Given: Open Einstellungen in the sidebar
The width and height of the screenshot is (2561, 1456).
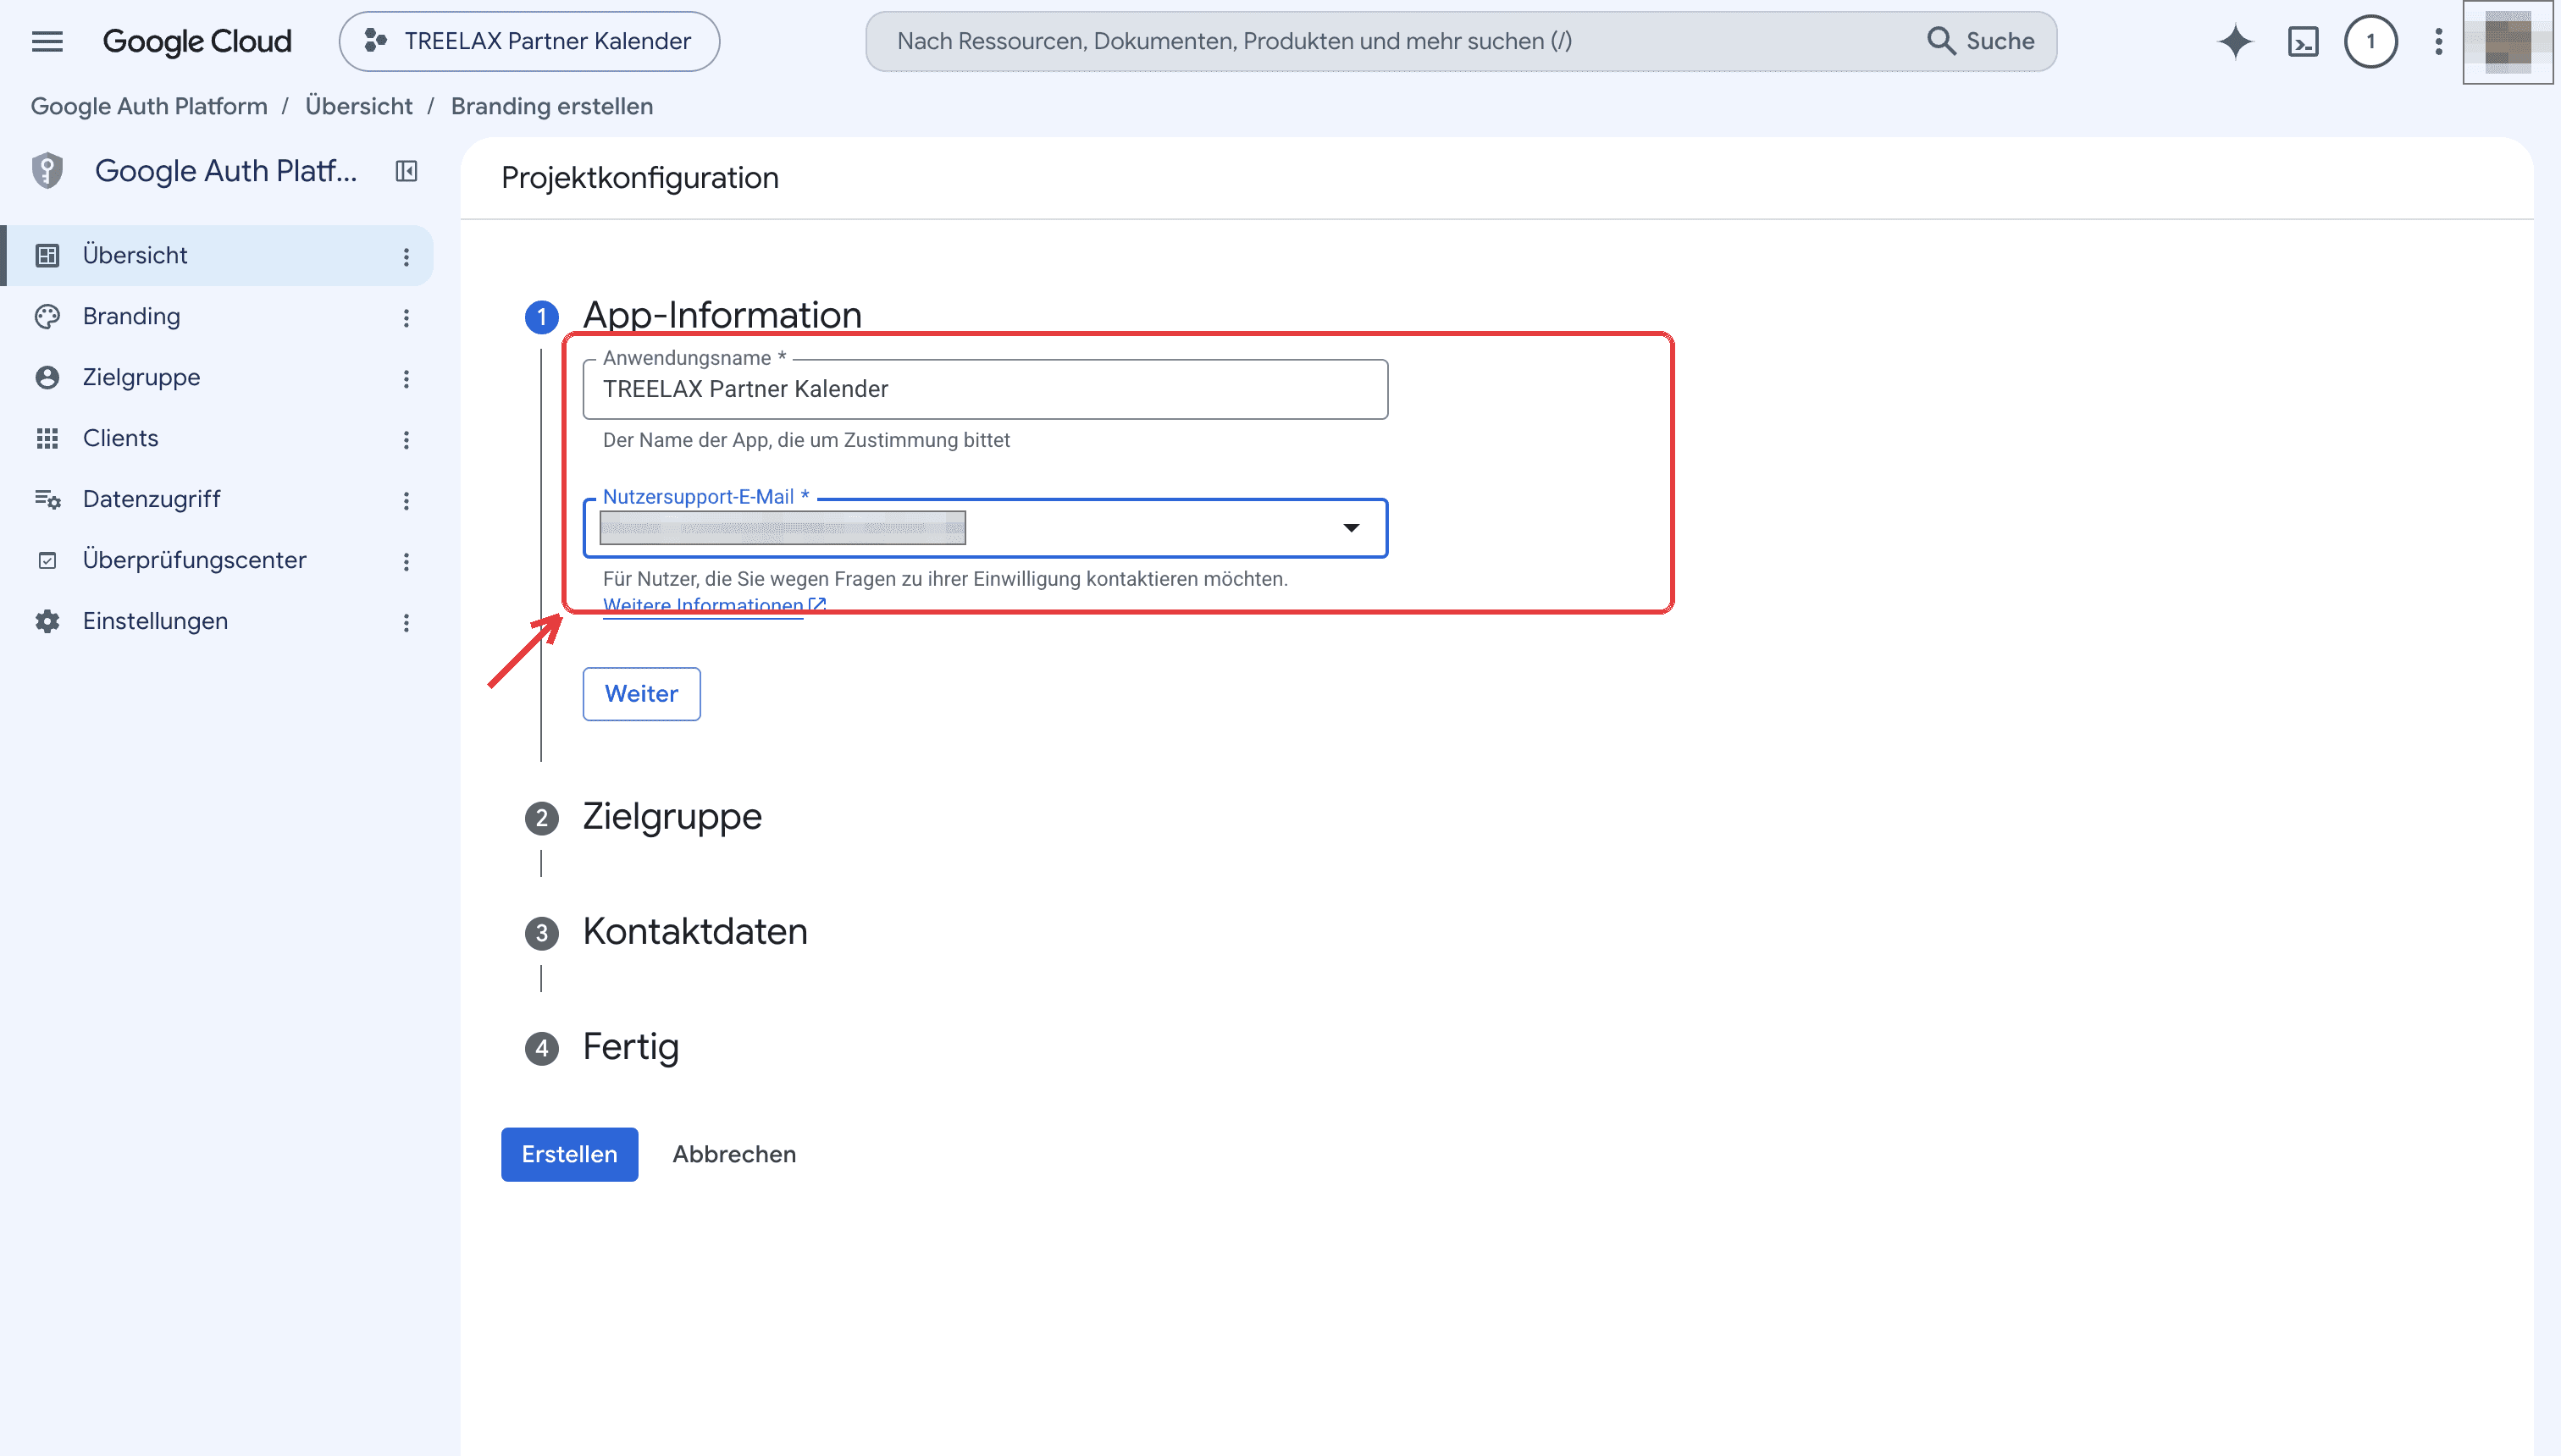Looking at the screenshot, I should pos(218,622).
